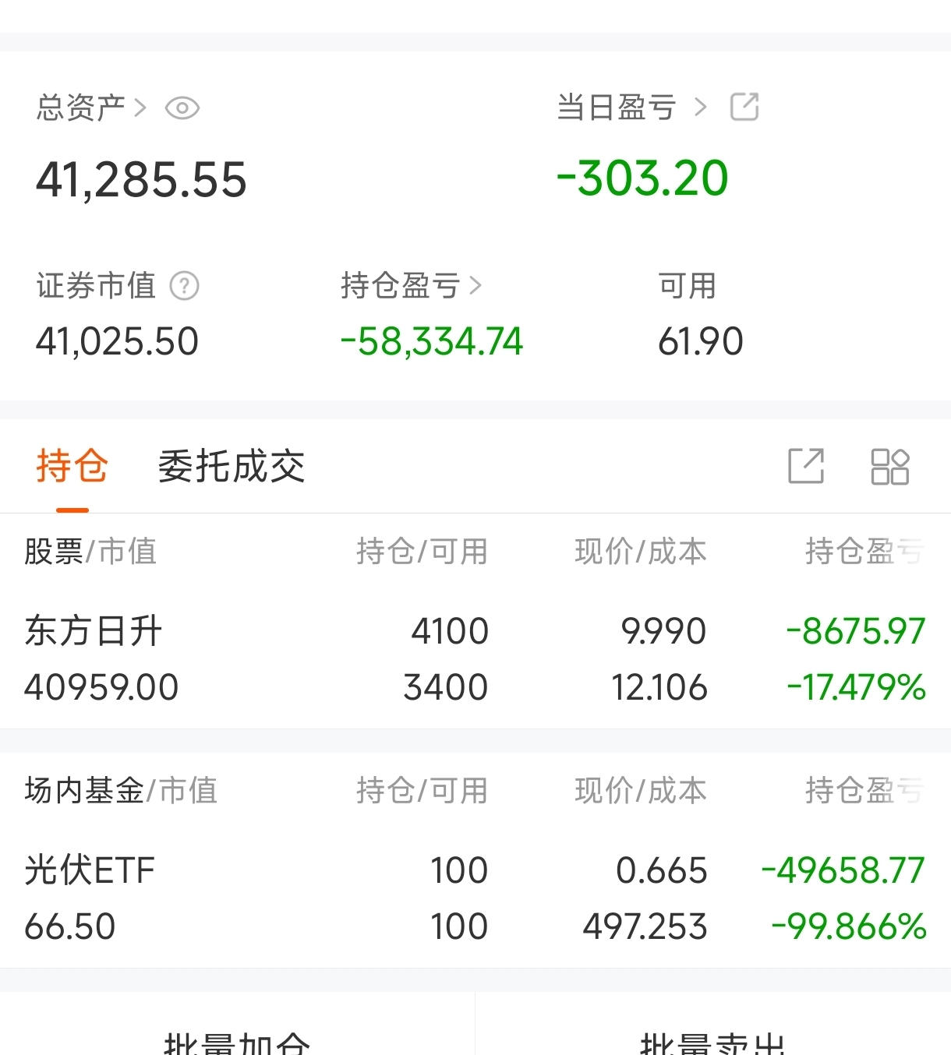Sort stocks by the 现价/成本 column header
Viewport: 951px width, 1055px height.
click(x=641, y=552)
